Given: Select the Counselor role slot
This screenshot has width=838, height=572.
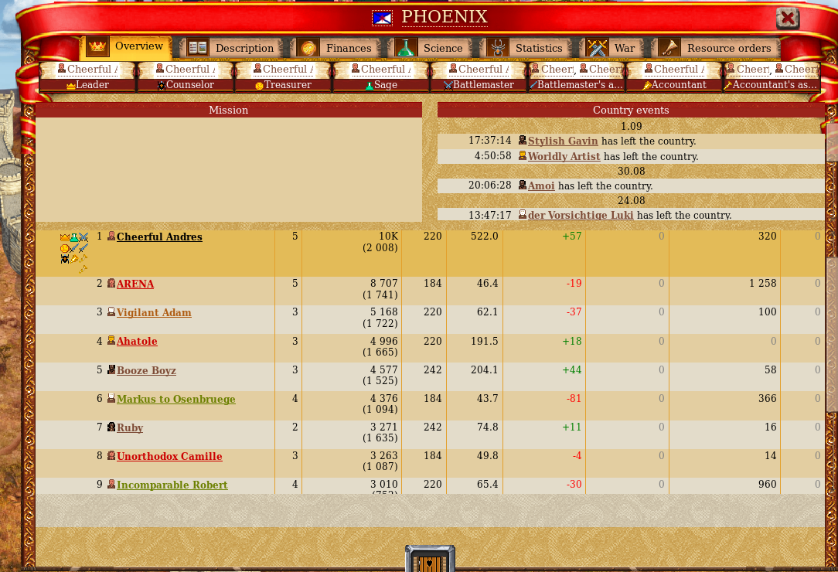Looking at the screenshot, I should [186, 77].
